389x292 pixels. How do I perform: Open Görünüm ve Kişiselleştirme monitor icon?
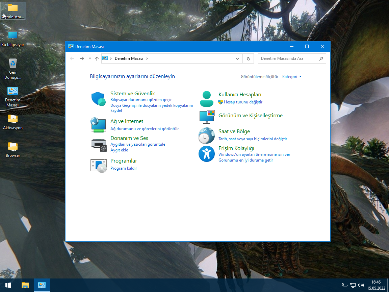pyautogui.click(x=206, y=117)
